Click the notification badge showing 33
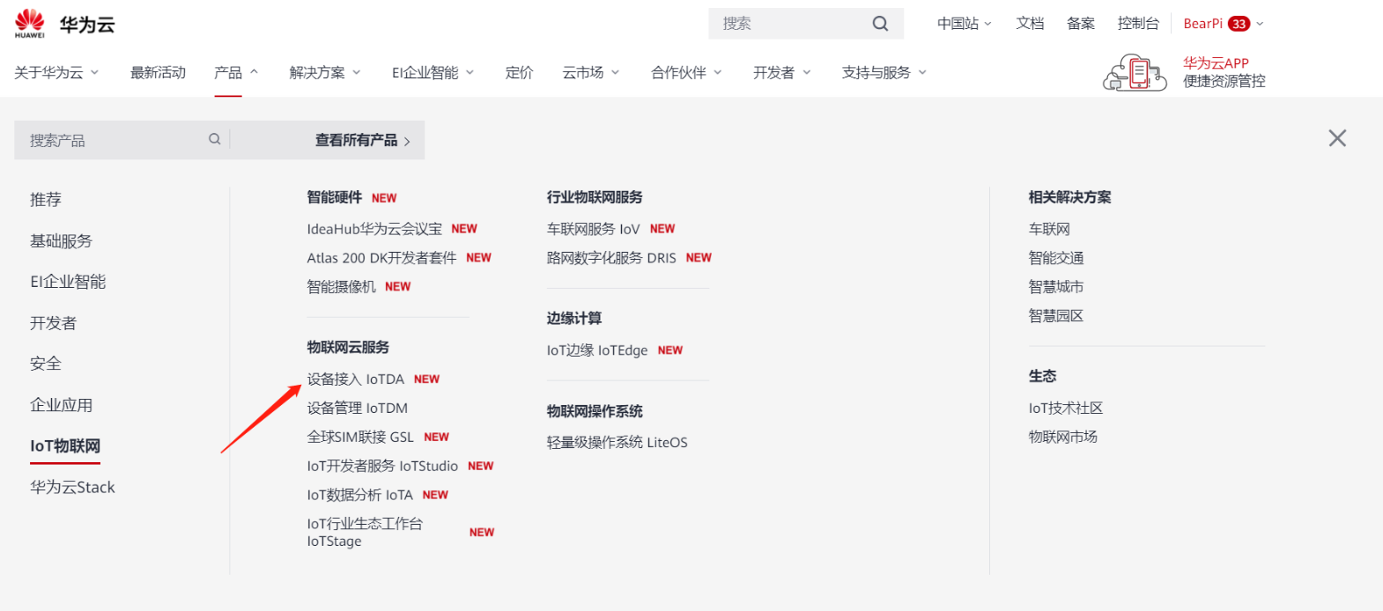 pos(1239,24)
